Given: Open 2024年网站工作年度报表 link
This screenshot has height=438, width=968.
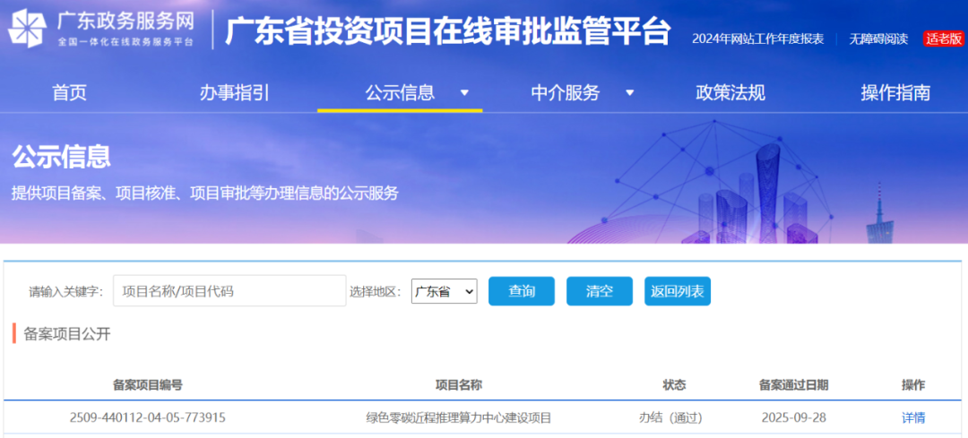Looking at the screenshot, I should (x=757, y=39).
